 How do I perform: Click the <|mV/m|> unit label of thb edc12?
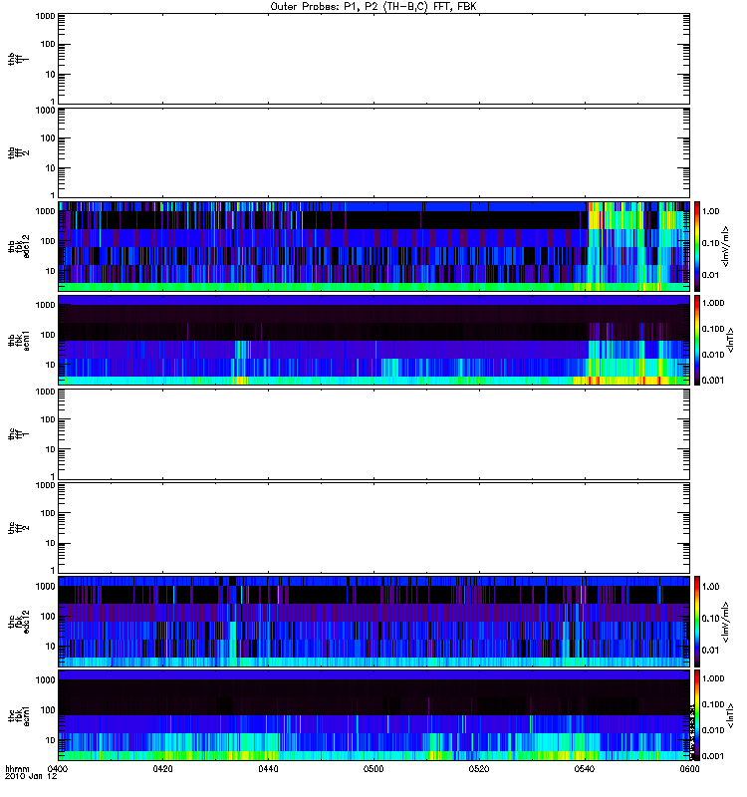click(x=726, y=246)
